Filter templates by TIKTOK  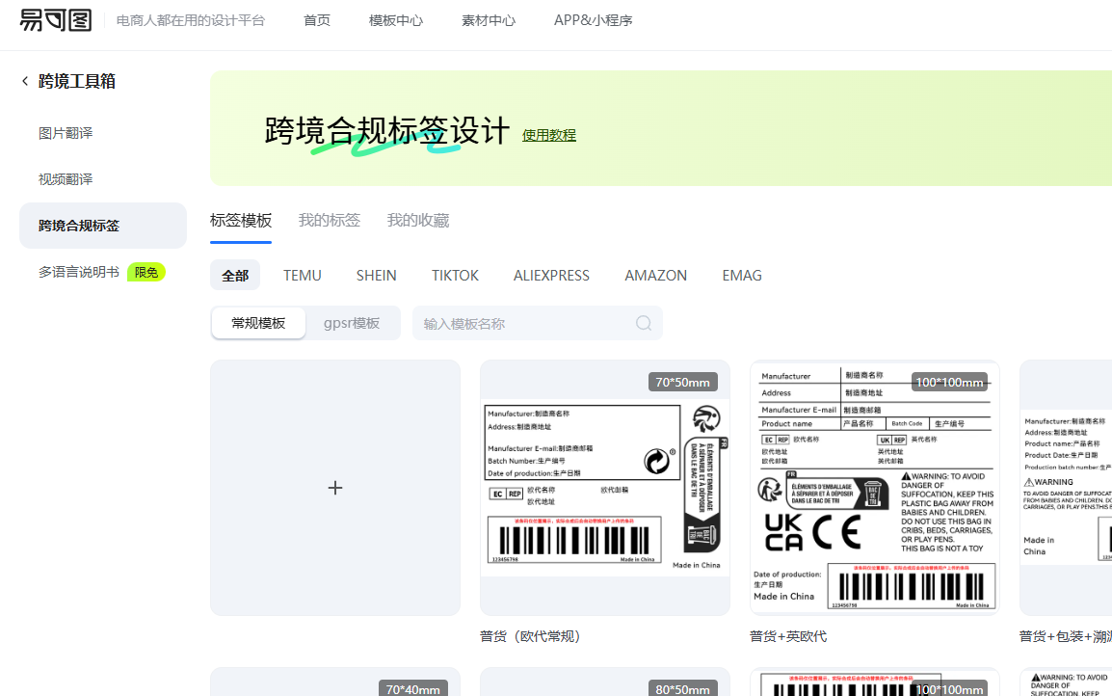point(455,276)
